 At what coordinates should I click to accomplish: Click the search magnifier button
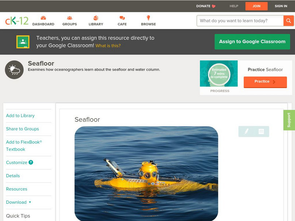[x=288, y=21]
